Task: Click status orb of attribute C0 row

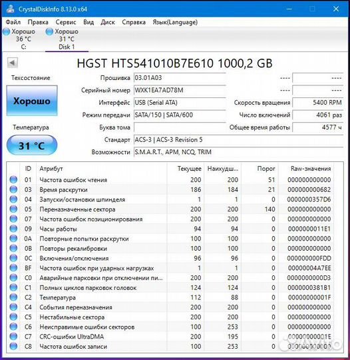Action: click(13, 278)
